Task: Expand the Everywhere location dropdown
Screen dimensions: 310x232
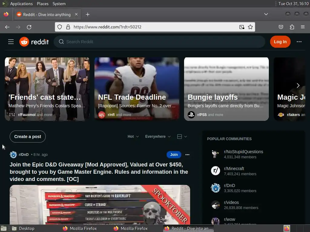Action: [x=158, y=137]
